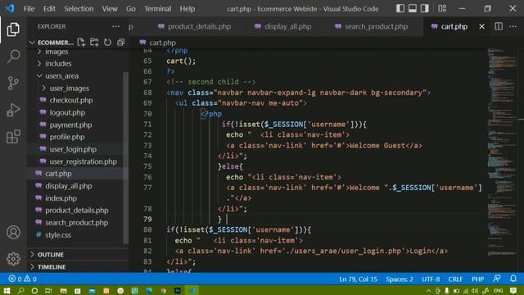Collapse all folders in Explorer
The image size is (524, 295).
coord(120,43)
